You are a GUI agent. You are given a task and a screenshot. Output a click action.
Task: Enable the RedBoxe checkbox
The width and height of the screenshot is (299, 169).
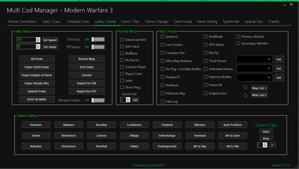(122, 53)
